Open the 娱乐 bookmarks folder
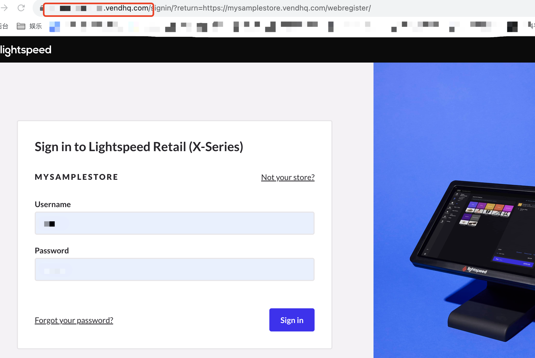 click(x=29, y=26)
